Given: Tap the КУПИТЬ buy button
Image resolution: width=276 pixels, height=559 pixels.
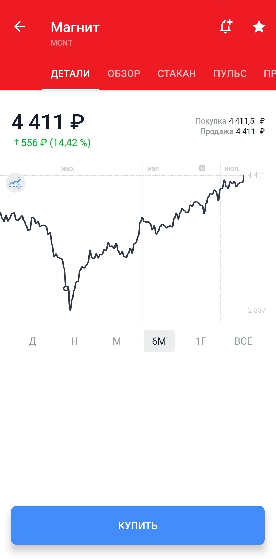Looking at the screenshot, I should click(x=138, y=525).
